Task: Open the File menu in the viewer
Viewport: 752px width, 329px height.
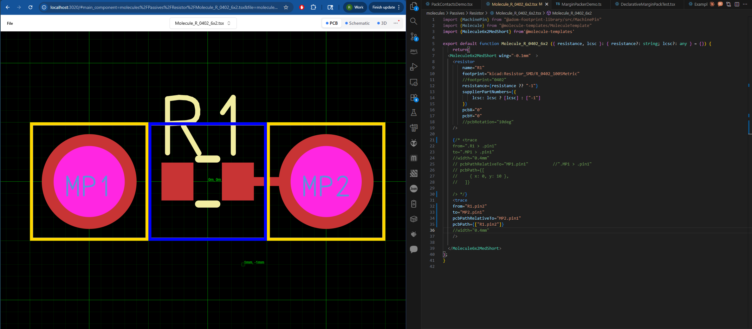Action: [x=10, y=23]
